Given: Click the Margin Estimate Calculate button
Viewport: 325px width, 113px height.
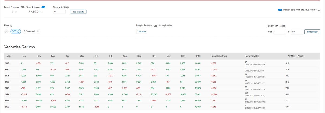Looking at the screenshot, I should (x=142, y=31).
